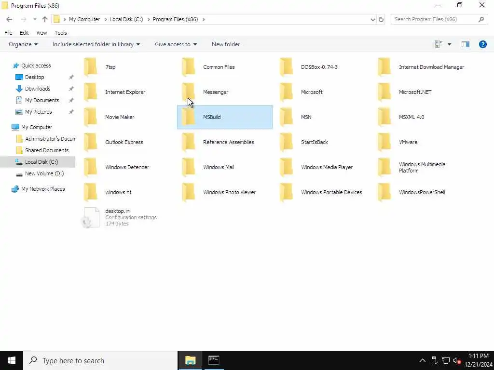
Task: Click the muted volume tray icon
Action: point(457,360)
